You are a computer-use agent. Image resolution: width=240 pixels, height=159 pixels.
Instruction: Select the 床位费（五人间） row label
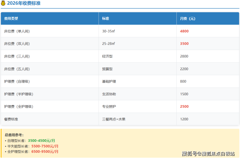coord(19,69)
